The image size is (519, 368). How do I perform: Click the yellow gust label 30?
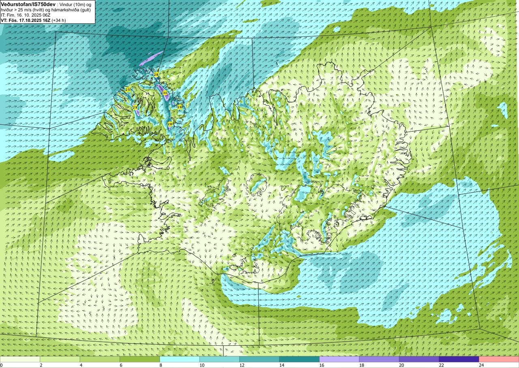pos(165,93)
